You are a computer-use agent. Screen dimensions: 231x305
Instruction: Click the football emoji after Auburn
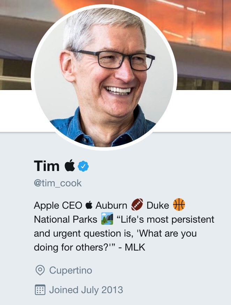[137, 204]
